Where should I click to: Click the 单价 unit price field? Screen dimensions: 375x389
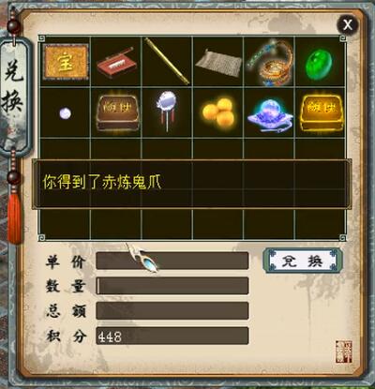172,261
